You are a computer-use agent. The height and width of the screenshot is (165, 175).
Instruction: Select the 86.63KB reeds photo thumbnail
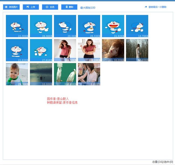coord(137,50)
